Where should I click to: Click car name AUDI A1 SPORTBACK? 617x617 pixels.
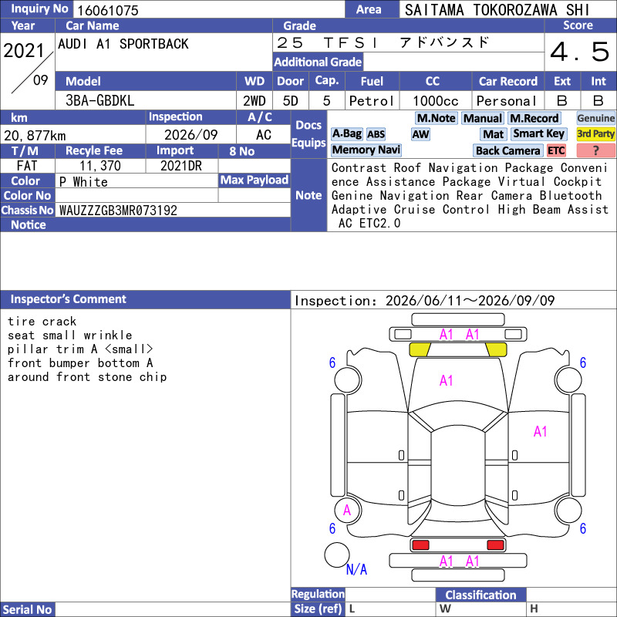123,44
